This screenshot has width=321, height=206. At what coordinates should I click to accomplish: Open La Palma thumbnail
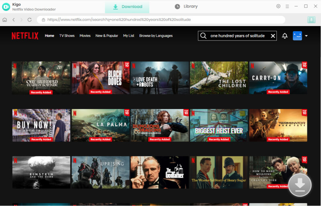tap(101, 125)
